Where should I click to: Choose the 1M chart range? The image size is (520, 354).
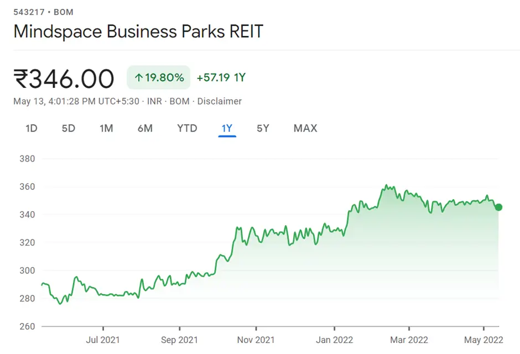[106, 128]
